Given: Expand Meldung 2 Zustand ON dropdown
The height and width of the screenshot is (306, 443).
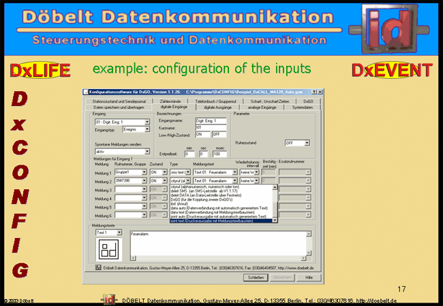Looking at the screenshot, I should [164, 181].
